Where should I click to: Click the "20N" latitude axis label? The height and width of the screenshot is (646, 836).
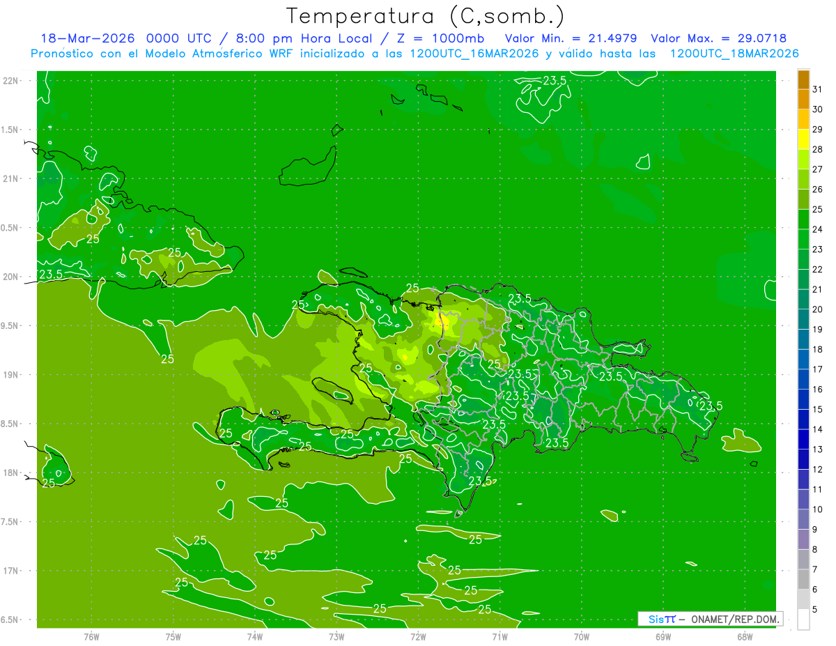10,277
